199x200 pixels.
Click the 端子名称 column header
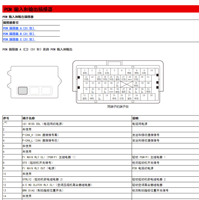click(x=77, y=118)
